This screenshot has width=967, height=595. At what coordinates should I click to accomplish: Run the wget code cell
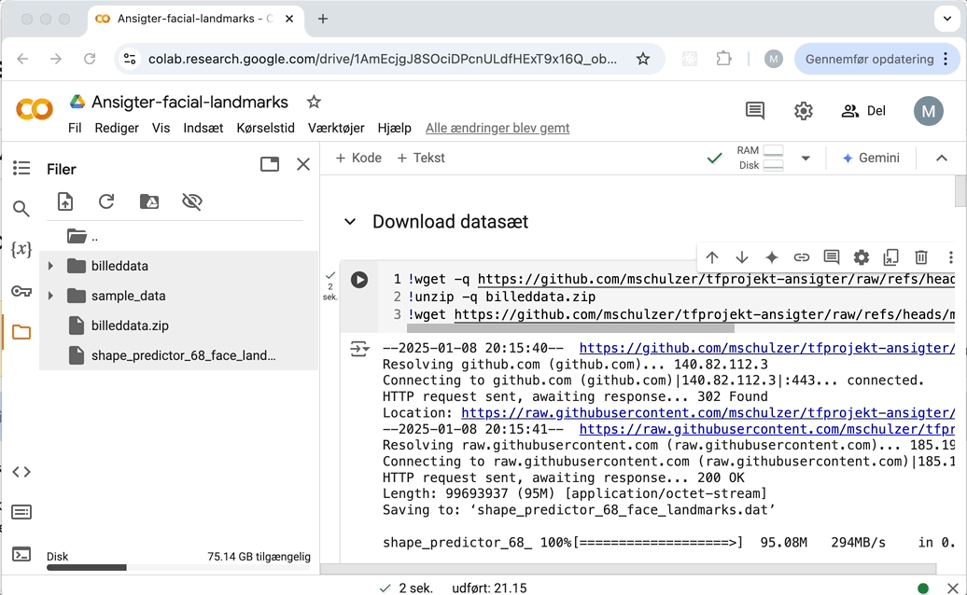358,280
